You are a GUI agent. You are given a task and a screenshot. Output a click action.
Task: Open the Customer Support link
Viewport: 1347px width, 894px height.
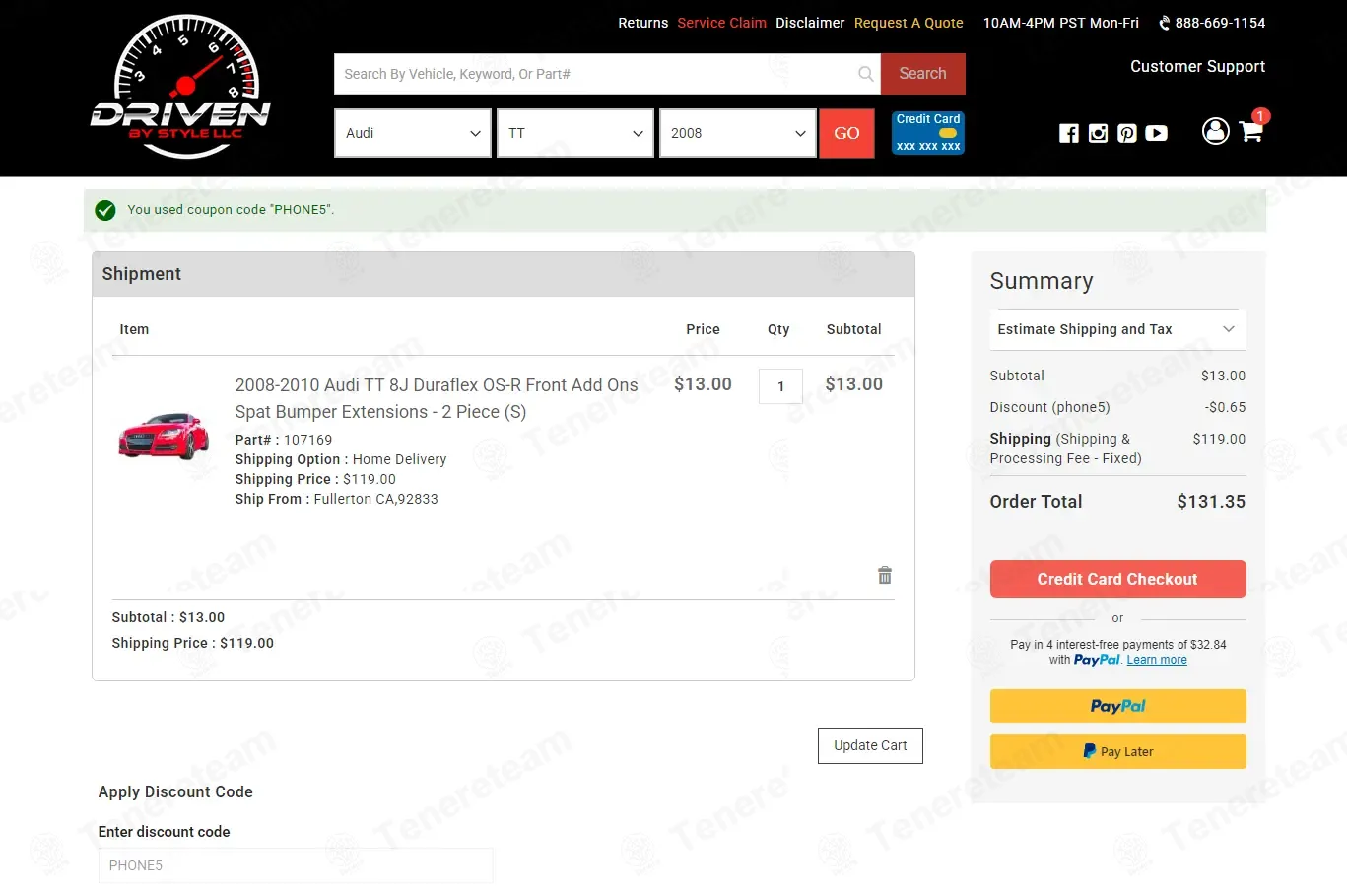pyautogui.click(x=1197, y=67)
